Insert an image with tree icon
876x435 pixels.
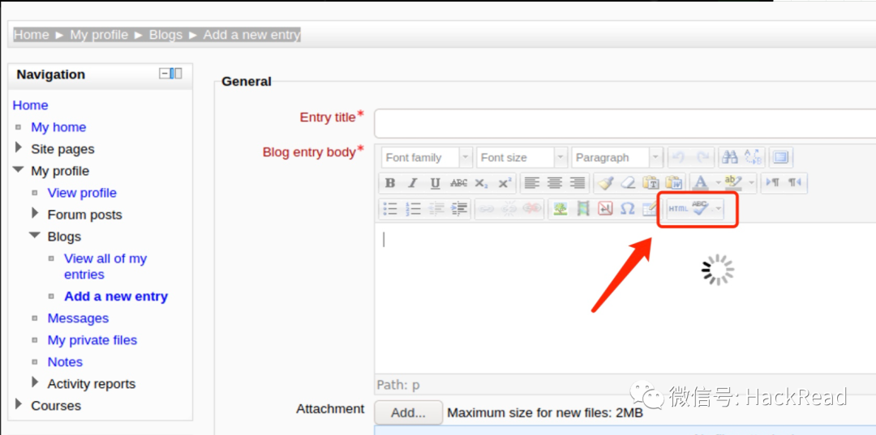tap(560, 208)
